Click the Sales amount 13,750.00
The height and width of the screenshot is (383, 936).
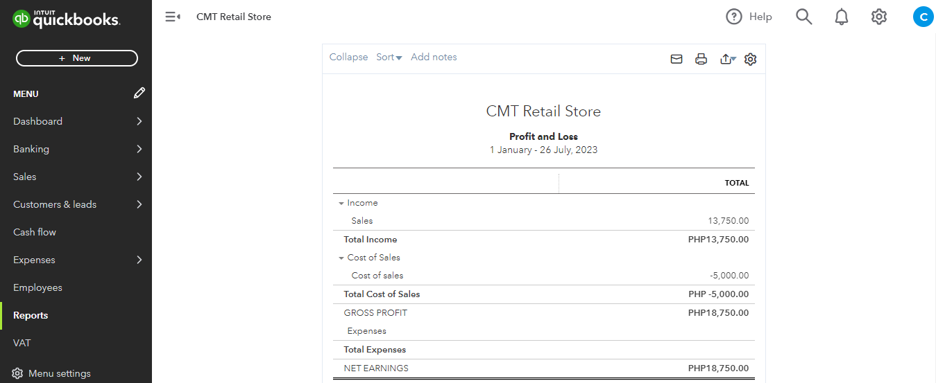[728, 221]
